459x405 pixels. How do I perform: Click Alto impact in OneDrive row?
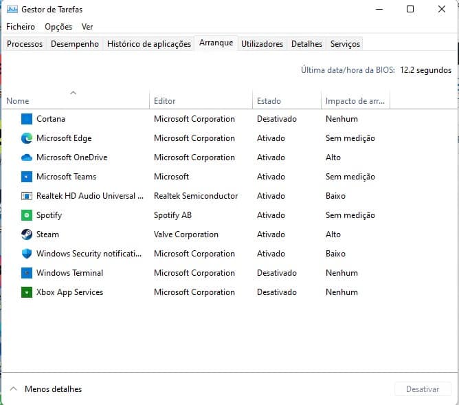coord(333,157)
